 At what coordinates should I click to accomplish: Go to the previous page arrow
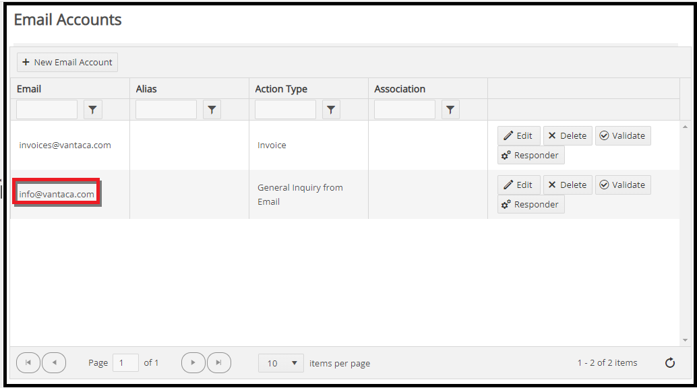tap(54, 362)
